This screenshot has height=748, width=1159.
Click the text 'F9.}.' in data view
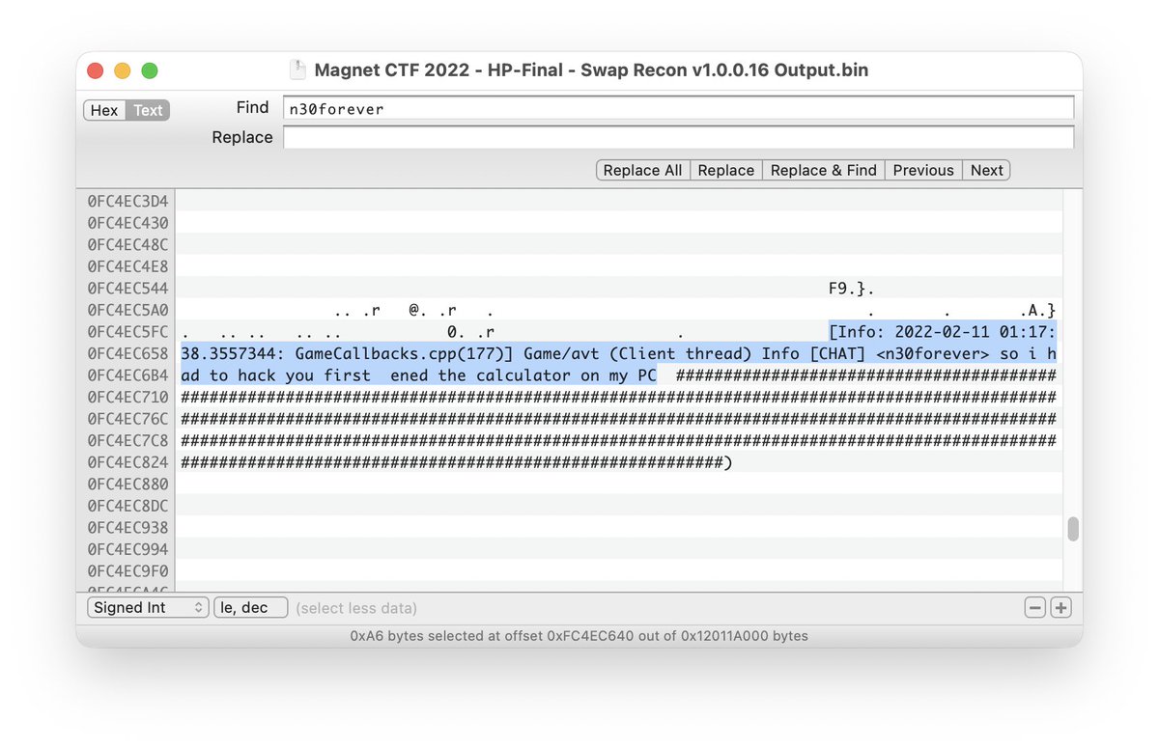coord(852,288)
